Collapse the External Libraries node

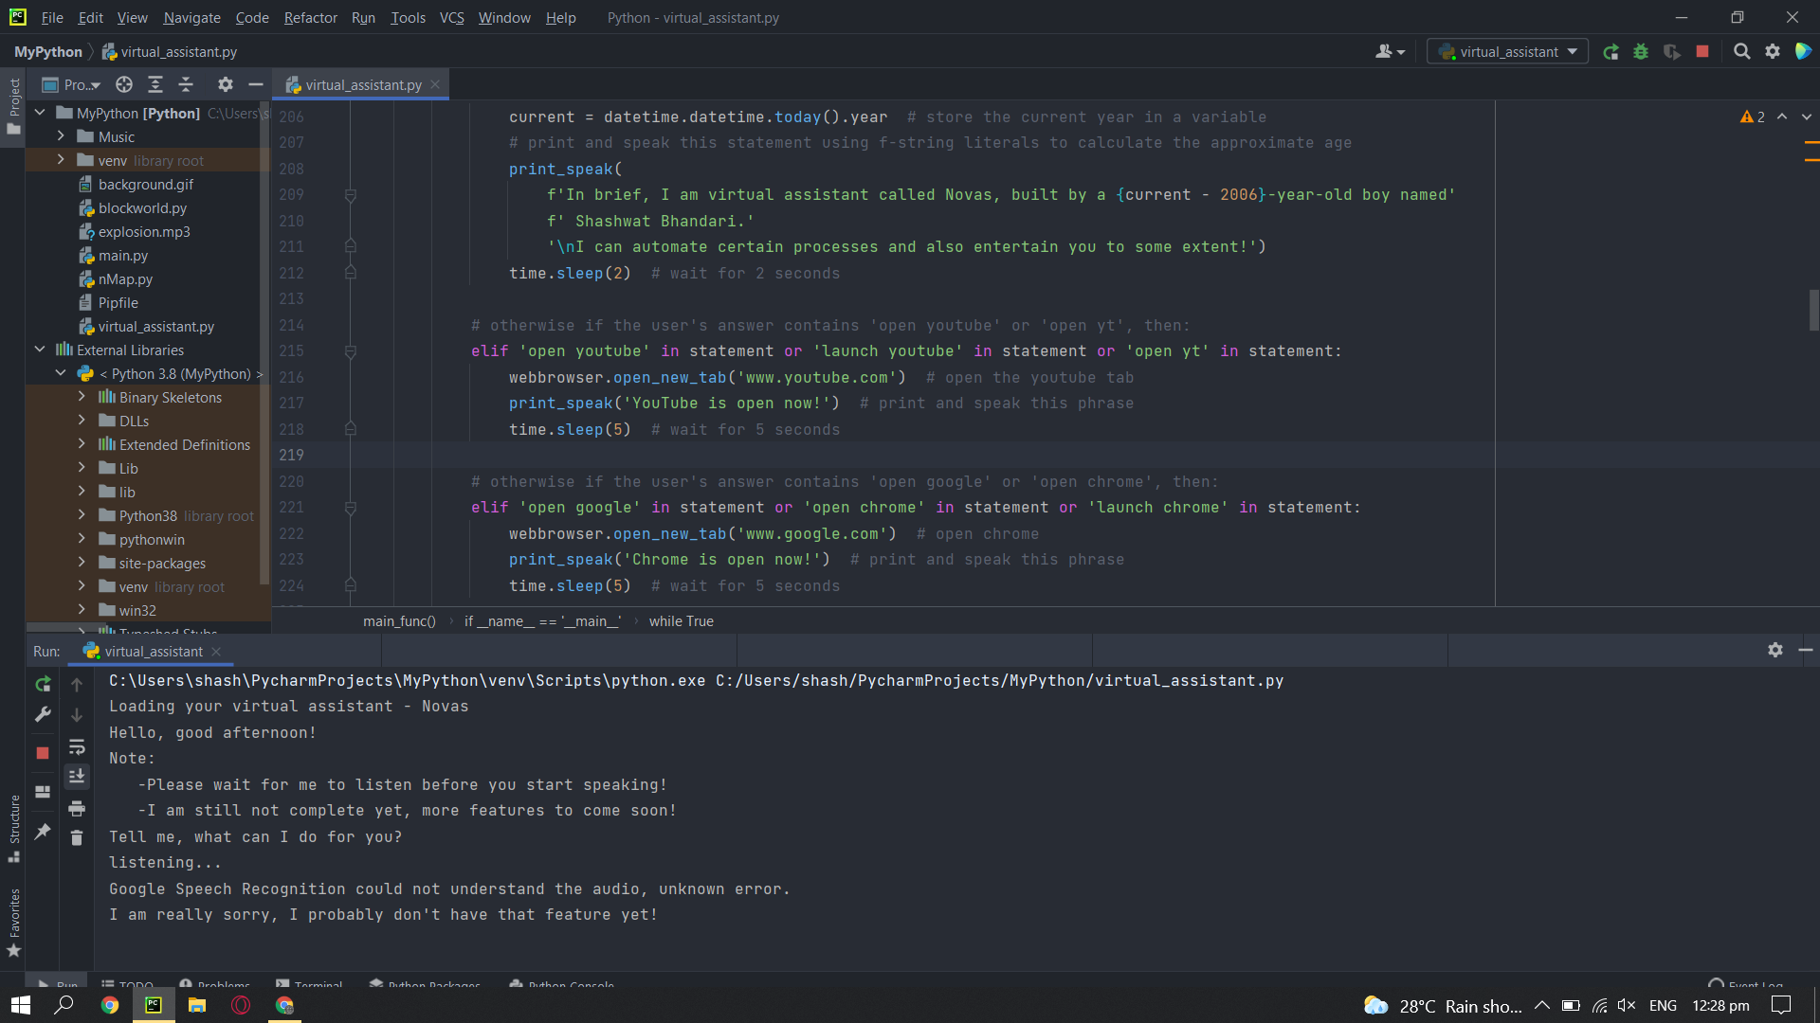[40, 350]
